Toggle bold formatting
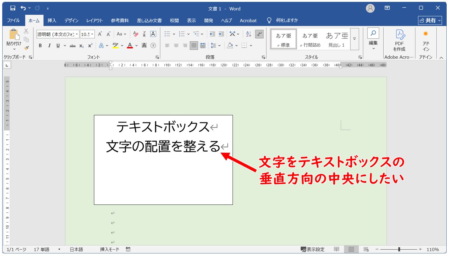Screen dimensions: 450x256 tap(40, 46)
